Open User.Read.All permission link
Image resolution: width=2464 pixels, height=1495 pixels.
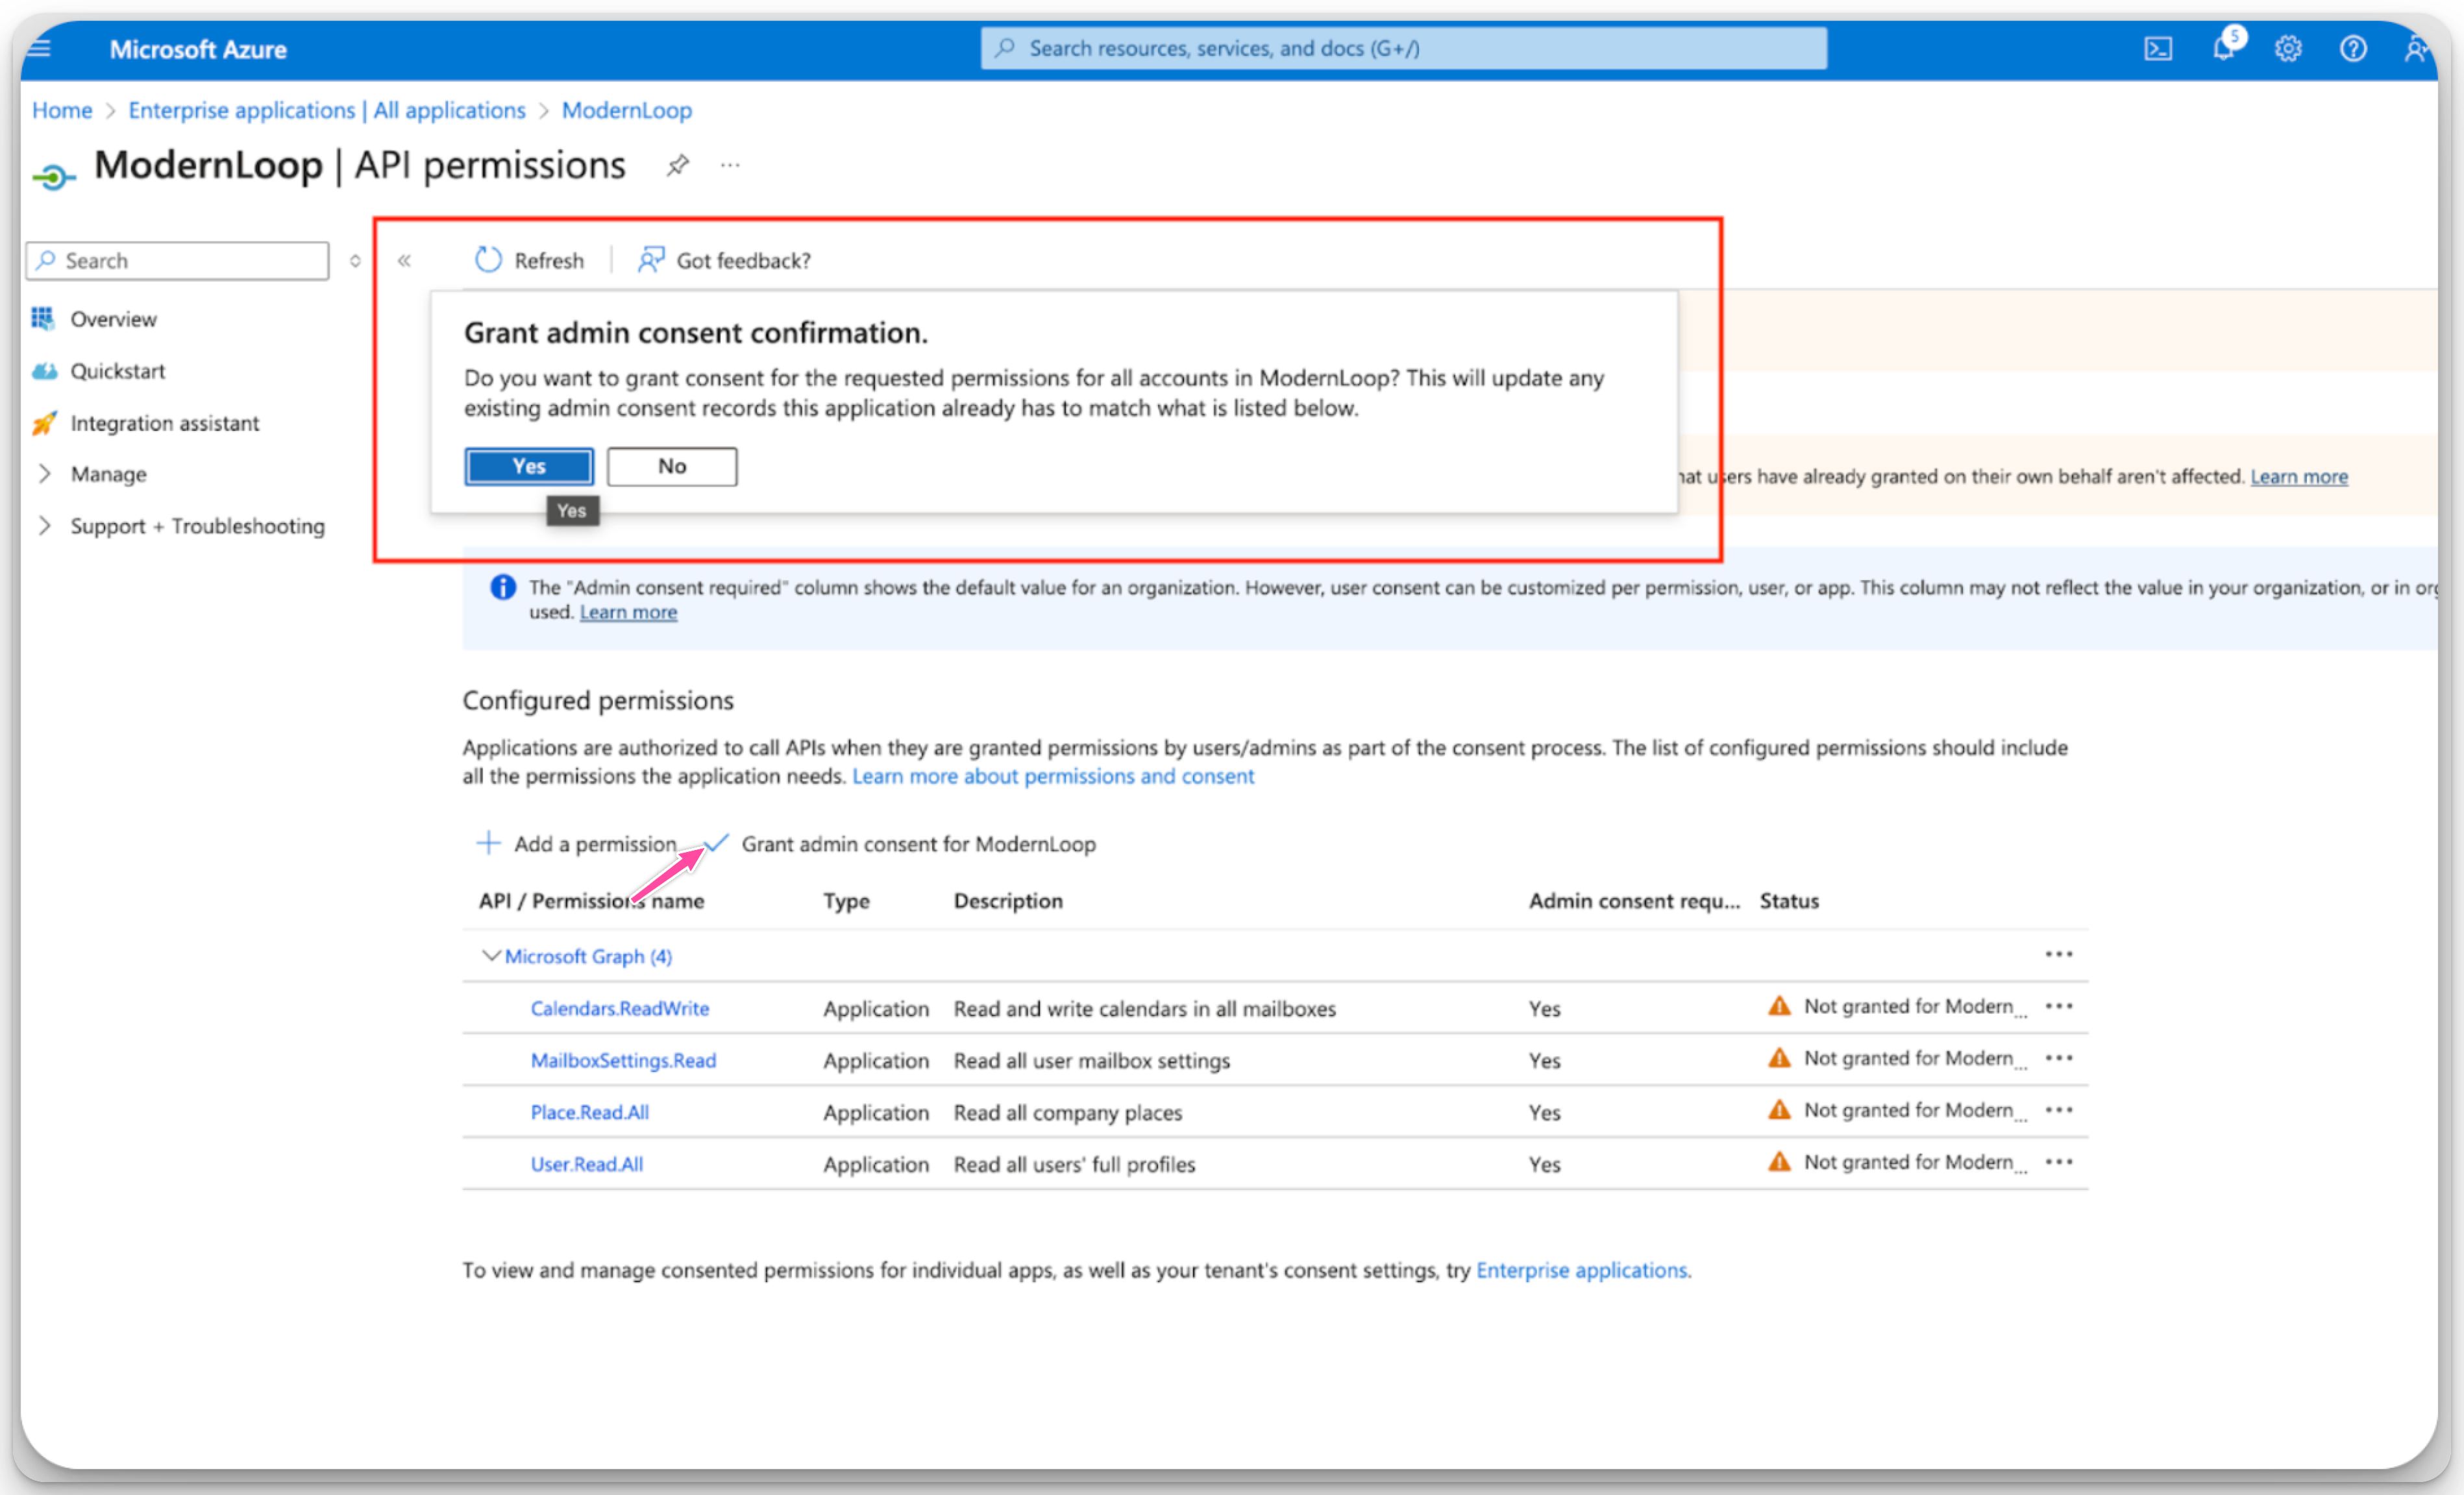pyautogui.click(x=586, y=1164)
